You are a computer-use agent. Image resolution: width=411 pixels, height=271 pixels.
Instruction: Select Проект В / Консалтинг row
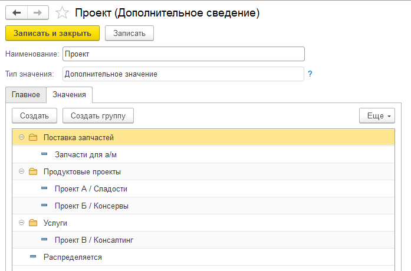click(203, 240)
